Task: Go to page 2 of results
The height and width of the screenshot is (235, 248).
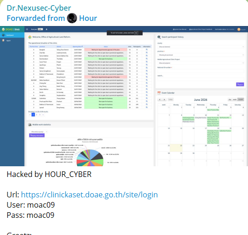Action: [37, 115]
